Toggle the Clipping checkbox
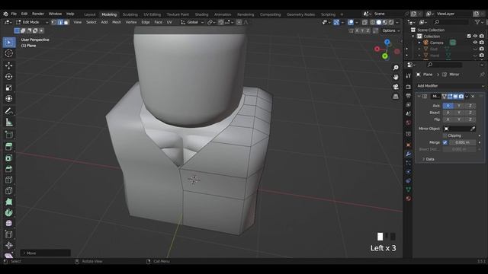Viewport: 488px width, 274px height. tap(445, 135)
